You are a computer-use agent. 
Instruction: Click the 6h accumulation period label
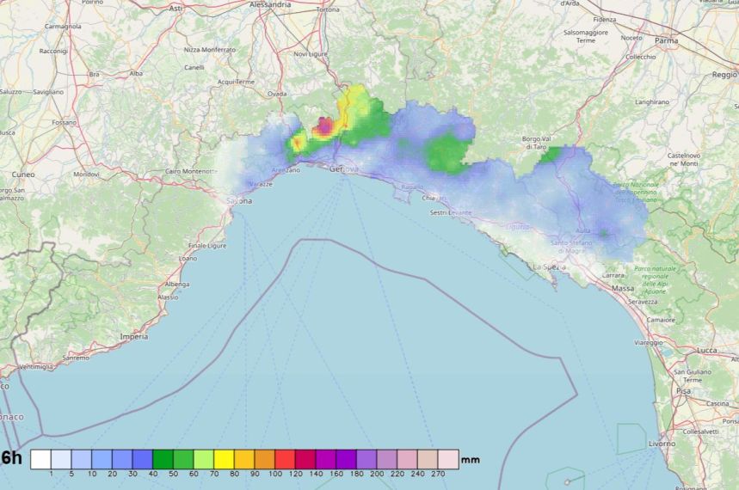tap(12, 458)
